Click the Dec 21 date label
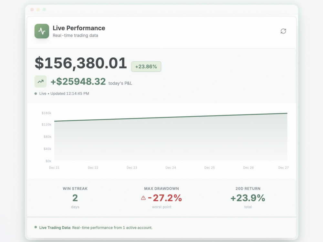The image size is (323, 242). point(54,168)
